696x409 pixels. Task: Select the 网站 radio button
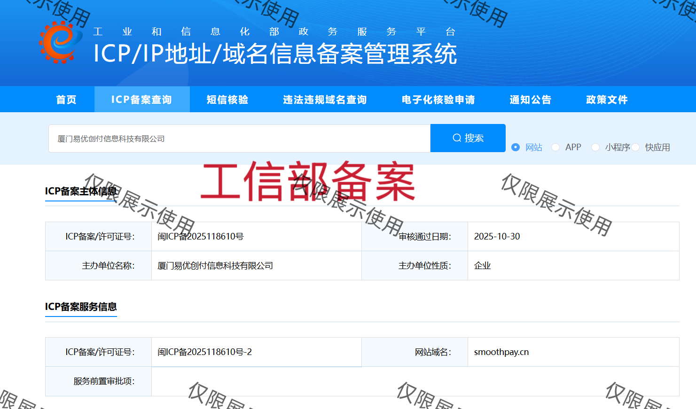tap(515, 147)
